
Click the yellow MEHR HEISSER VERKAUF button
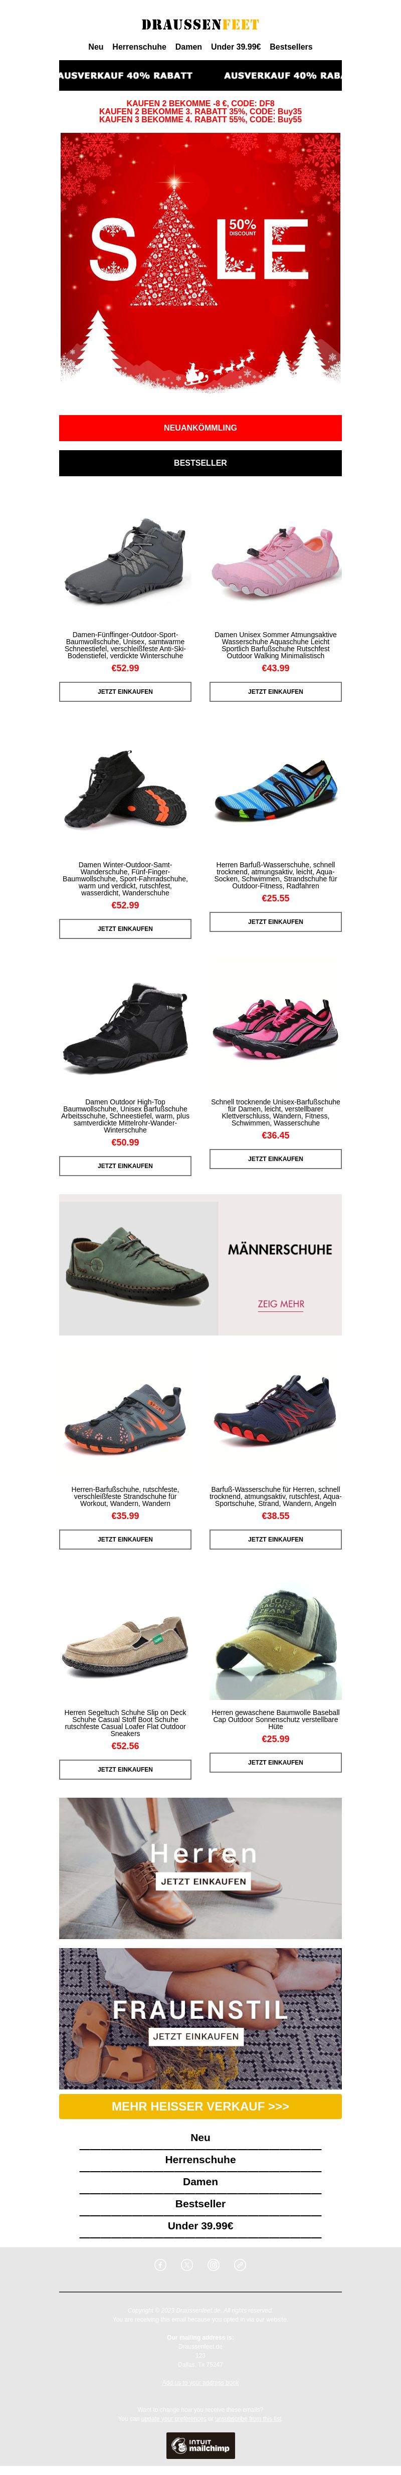coord(200,2106)
